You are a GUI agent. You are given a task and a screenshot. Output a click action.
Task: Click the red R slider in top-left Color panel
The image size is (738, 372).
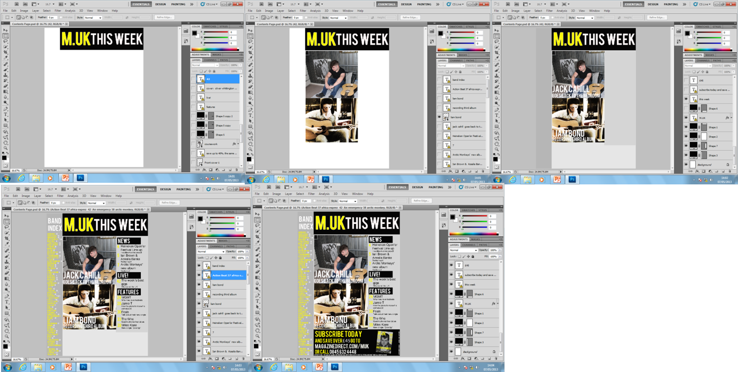click(x=216, y=32)
